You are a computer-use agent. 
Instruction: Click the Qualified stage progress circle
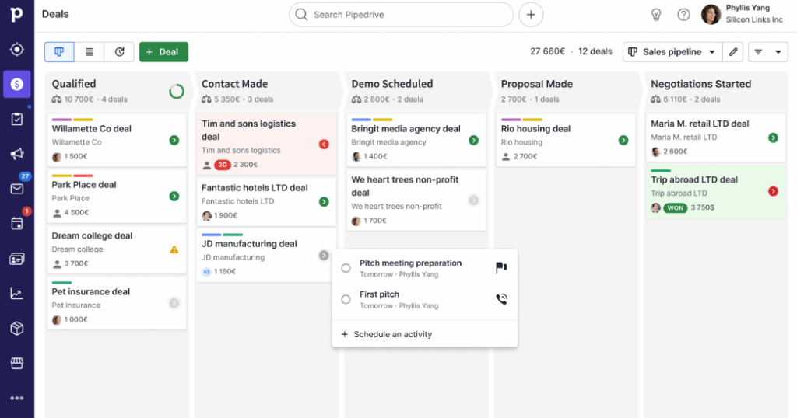[x=177, y=92]
